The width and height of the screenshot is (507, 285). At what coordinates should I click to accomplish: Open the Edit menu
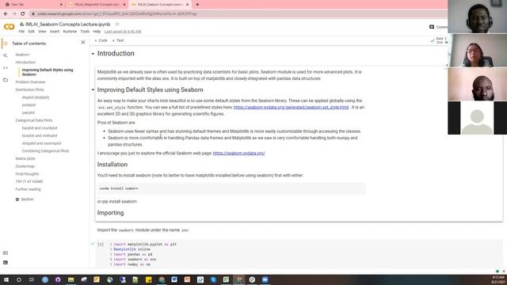32,32
